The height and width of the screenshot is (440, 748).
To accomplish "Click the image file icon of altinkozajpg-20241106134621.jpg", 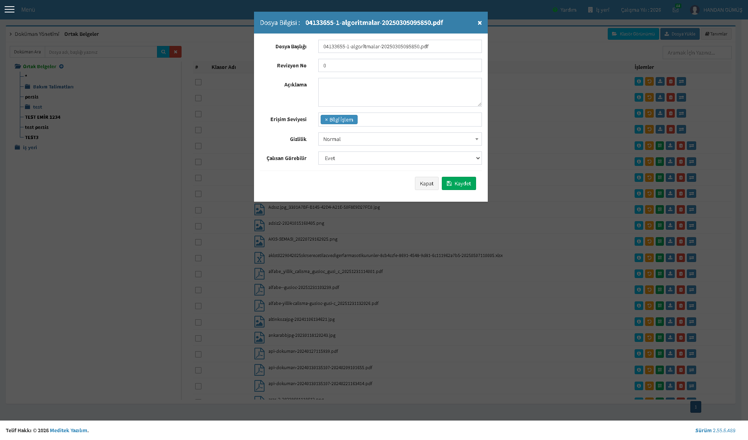I will [259, 322].
